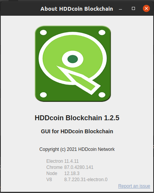Click the logo's top-right white screw hole
Image resolution: width=154 pixels, height=193 pixels.
(x=102, y=33)
